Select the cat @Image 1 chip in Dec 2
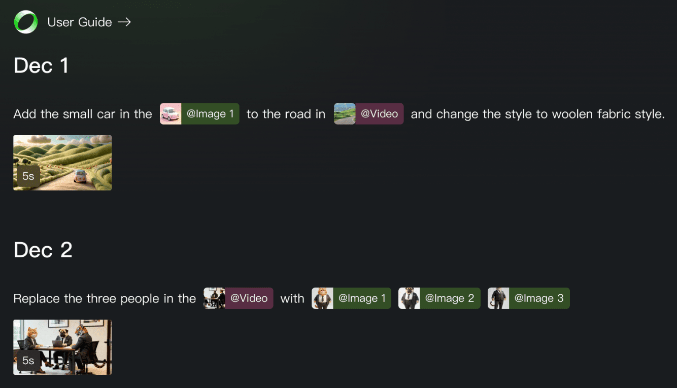 point(351,298)
